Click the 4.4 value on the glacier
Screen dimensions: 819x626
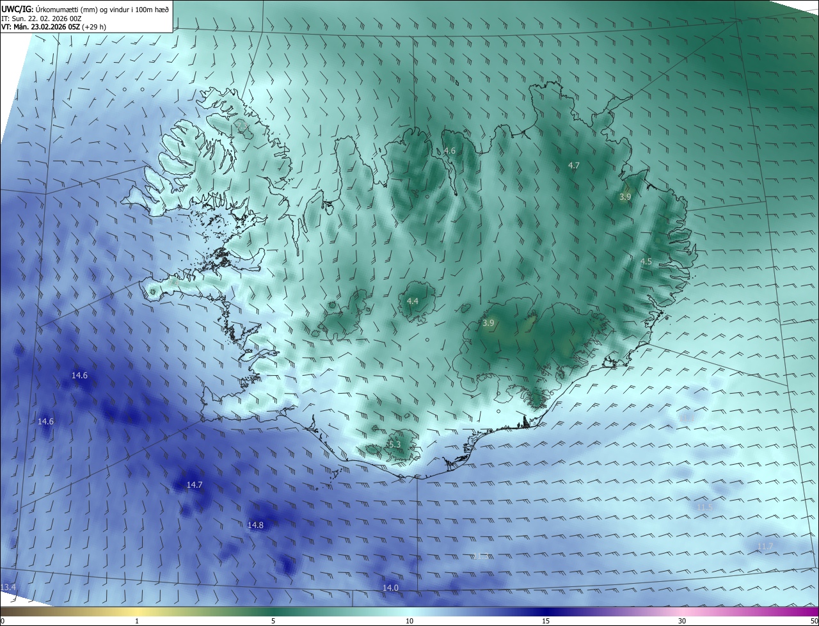coord(413,301)
